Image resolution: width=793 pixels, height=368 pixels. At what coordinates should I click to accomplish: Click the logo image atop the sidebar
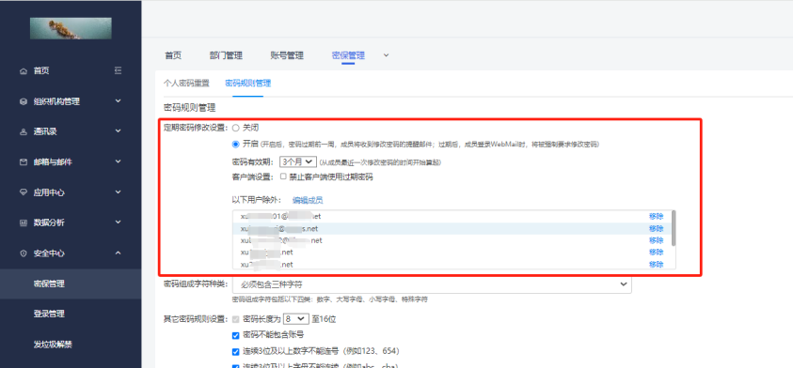click(71, 28)
